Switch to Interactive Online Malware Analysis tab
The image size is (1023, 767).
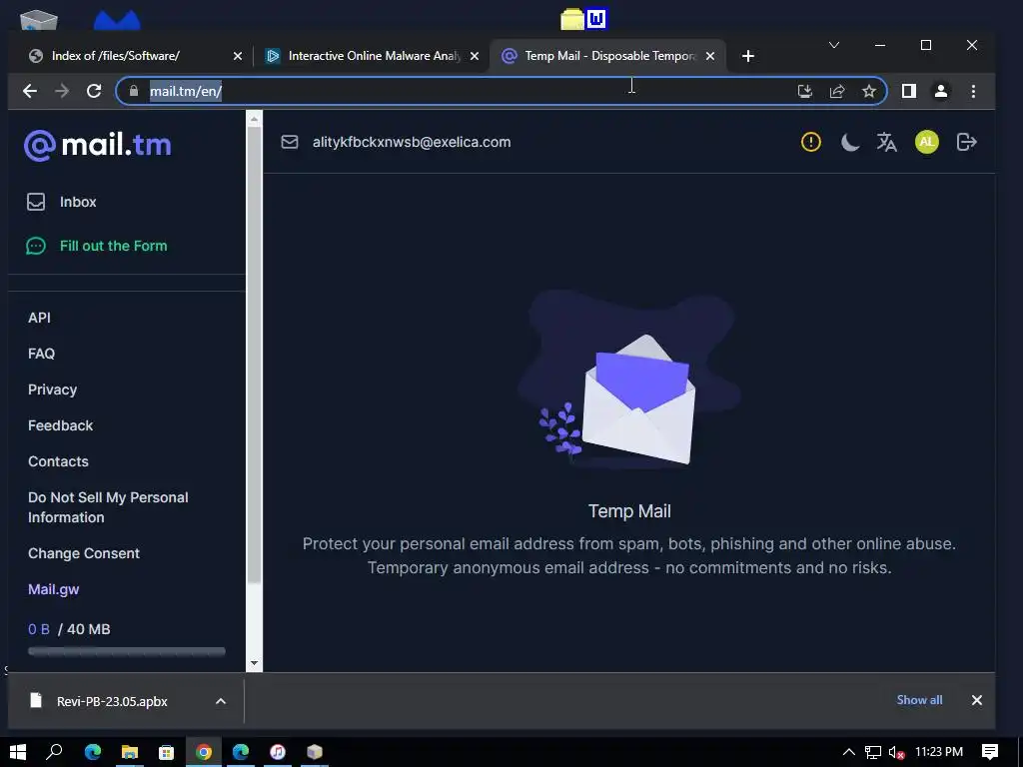click(374, 56)
